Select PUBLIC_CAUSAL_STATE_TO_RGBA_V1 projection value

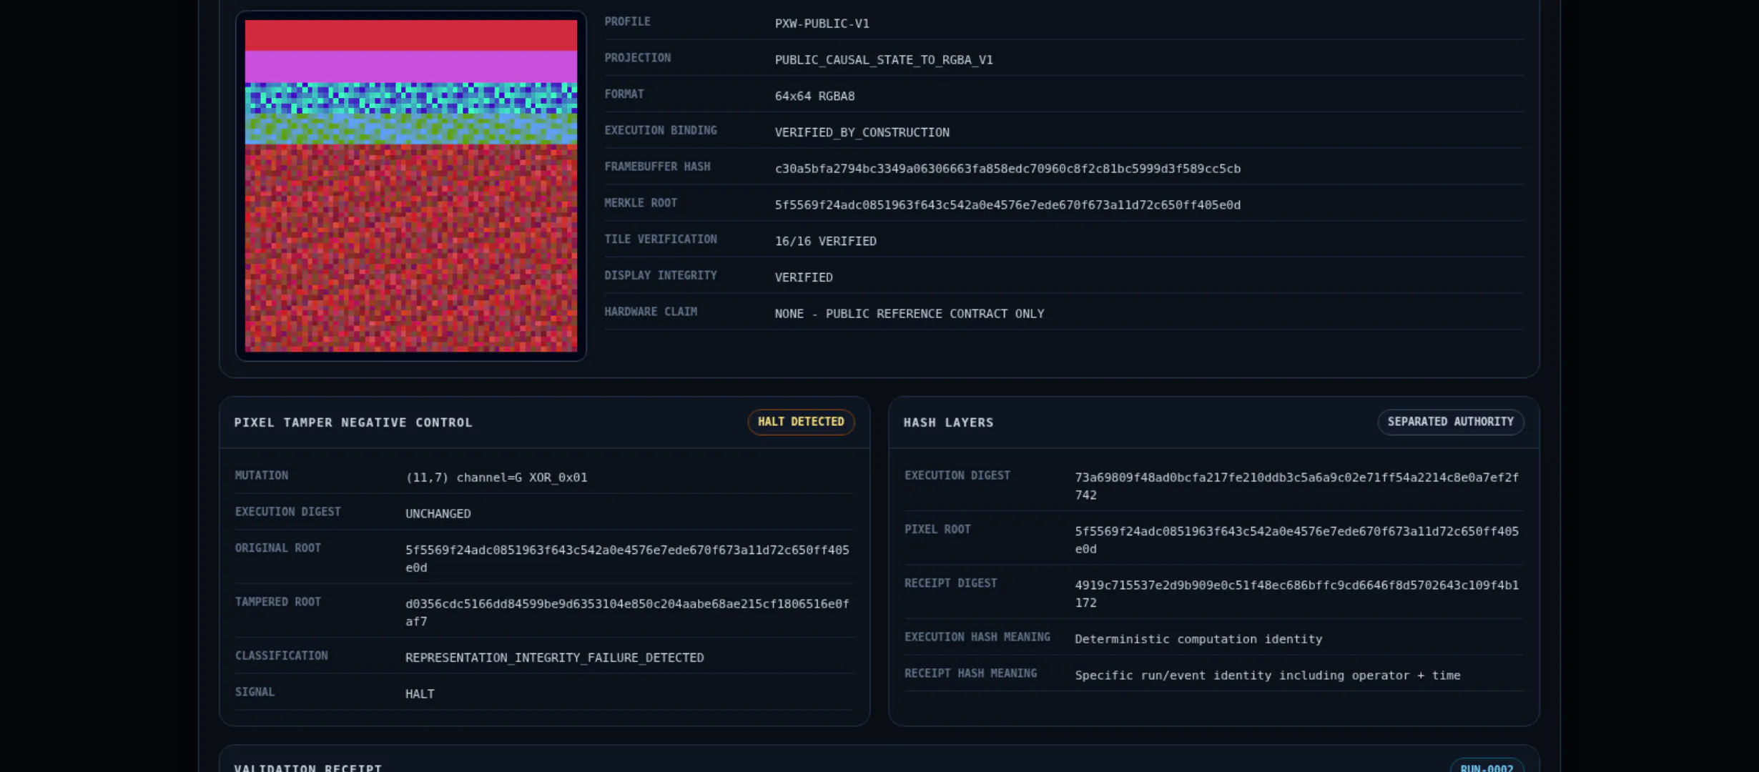[x=884, y=60]
